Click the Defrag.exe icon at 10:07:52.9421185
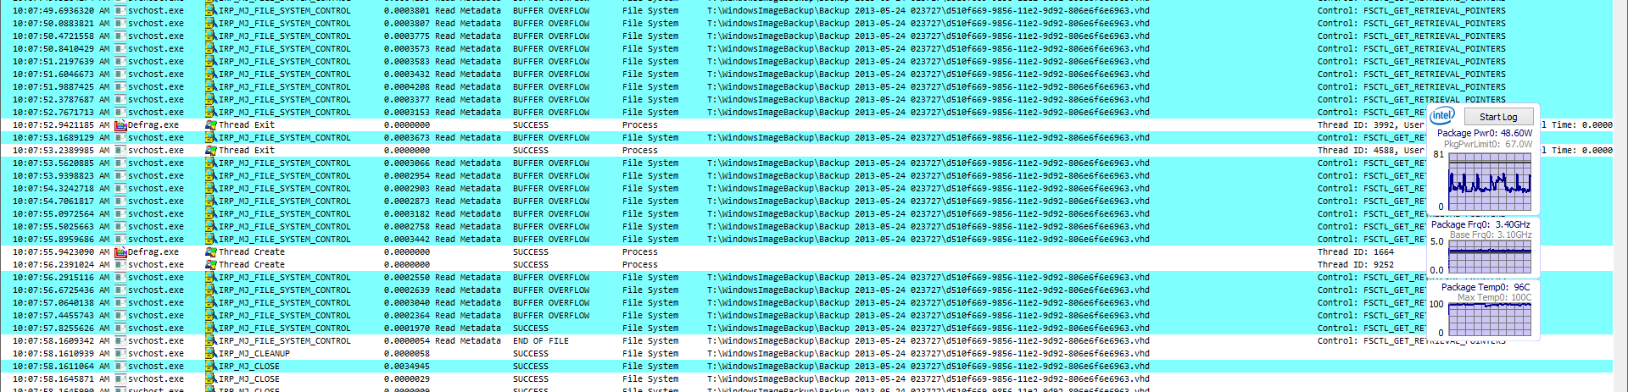 [x=120, y=125]
